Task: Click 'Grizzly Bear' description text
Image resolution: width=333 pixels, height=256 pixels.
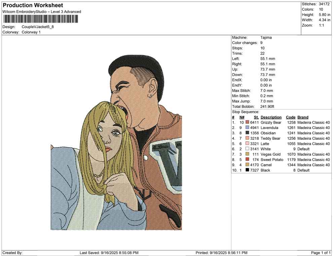Action: pyautogui.click(x=271, y=122)
